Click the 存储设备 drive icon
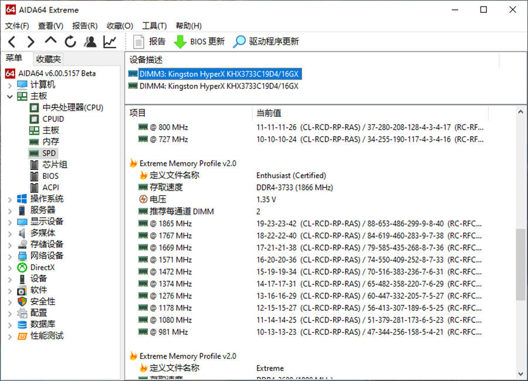This screenshot has height=381, width=528. click(22, 244)
